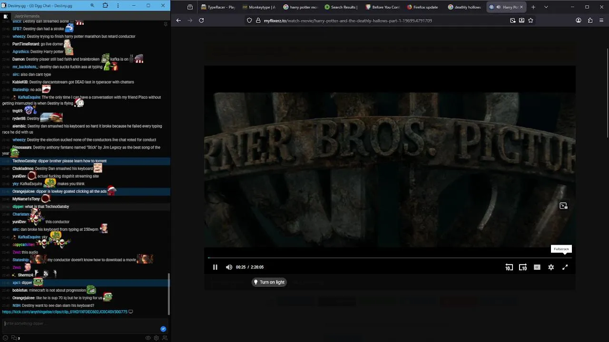Click username TechnoGatsby in chat
609x342 pixels.
coord(25,161)
